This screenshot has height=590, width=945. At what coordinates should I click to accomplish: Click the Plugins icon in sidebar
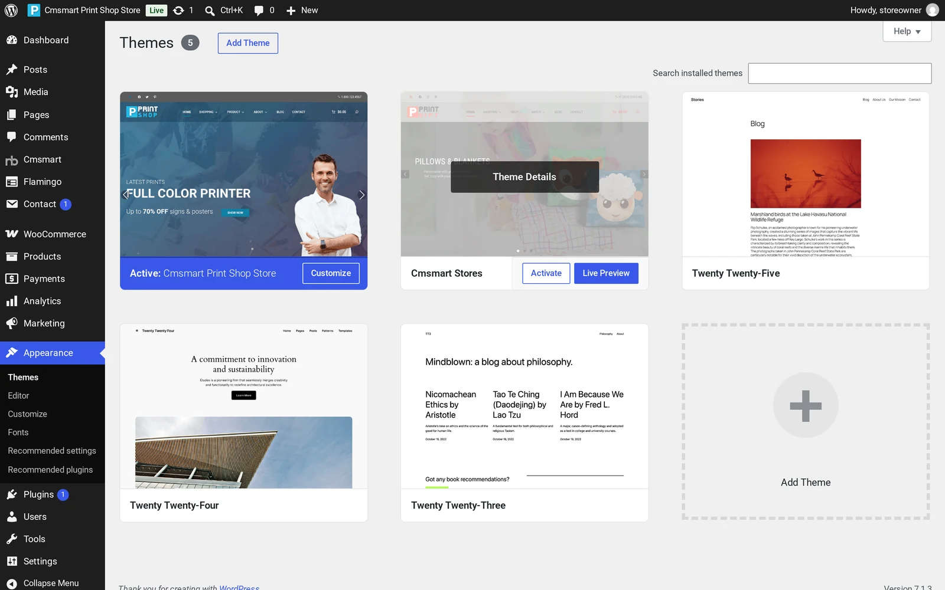12,494
